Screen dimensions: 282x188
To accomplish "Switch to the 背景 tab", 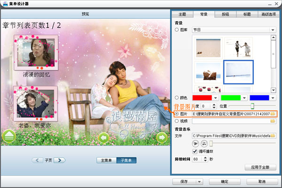I will (x=204, y=15).
